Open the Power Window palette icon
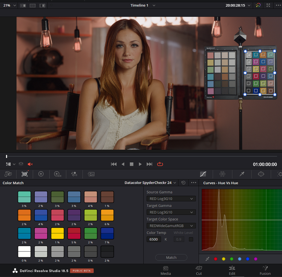 click(x=261, y=174)
